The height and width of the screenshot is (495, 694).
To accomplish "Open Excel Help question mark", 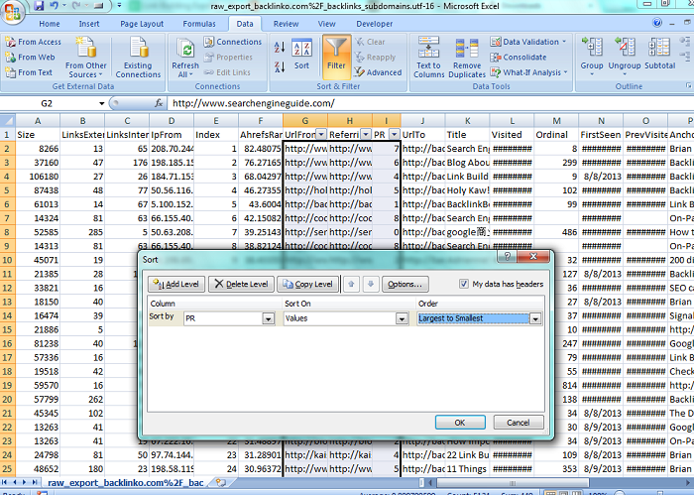I will (x=657, y=23).
